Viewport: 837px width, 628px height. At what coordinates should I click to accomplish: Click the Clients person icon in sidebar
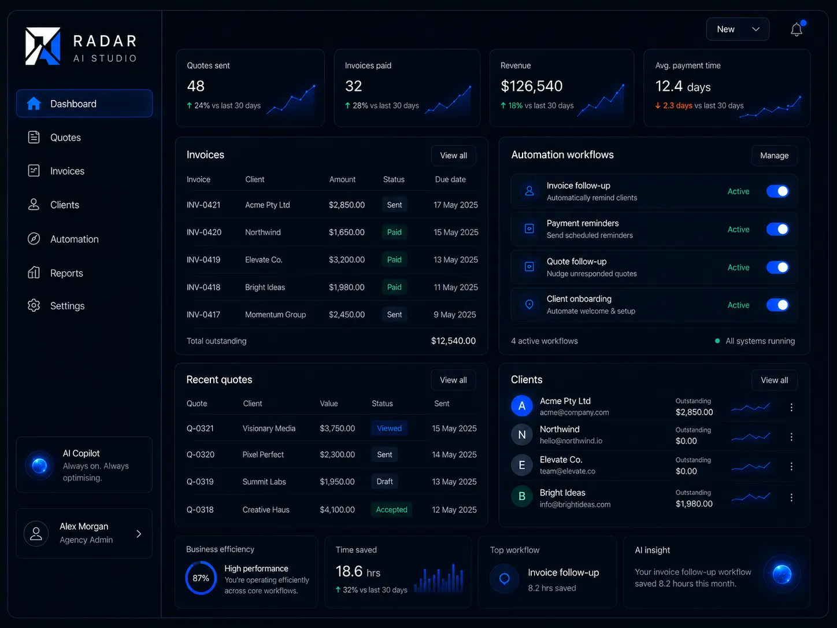pyautogui.click(x=34, y=204)
